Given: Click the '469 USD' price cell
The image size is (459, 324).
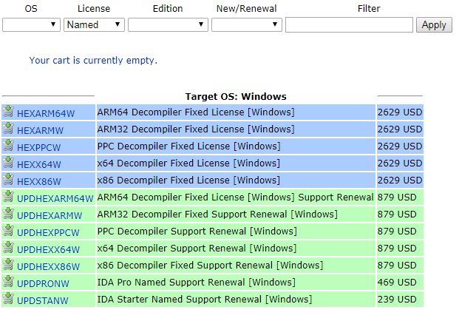Looking at the screenshot, I should (400, 282).
